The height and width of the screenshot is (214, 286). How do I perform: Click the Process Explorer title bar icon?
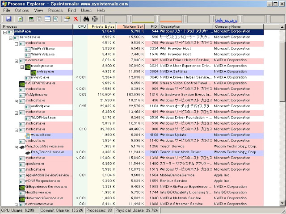pos(4,4)
